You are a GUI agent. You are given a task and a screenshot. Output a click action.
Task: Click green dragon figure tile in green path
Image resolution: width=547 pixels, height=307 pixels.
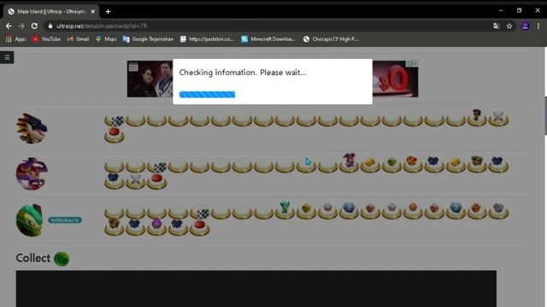[x=285, y=210]
